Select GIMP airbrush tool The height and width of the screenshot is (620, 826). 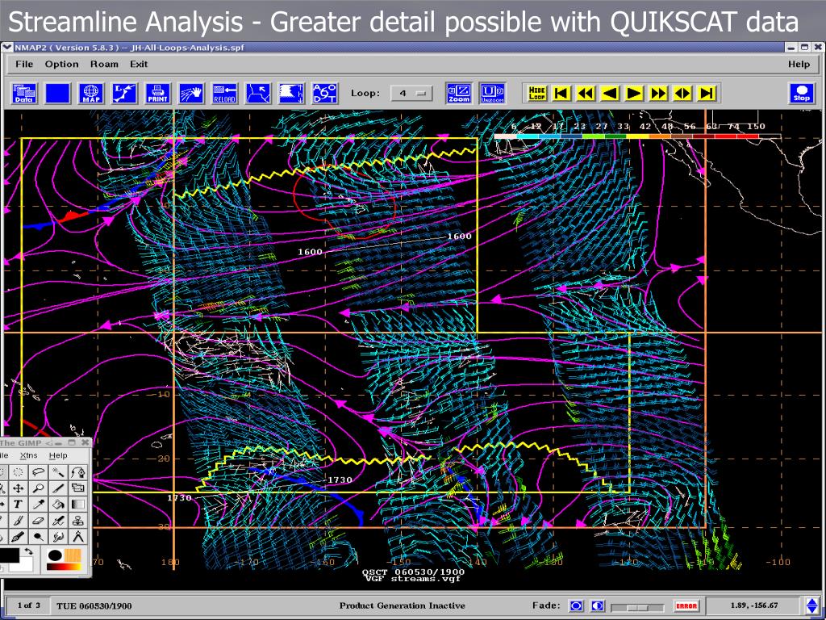tap(58, 521)
